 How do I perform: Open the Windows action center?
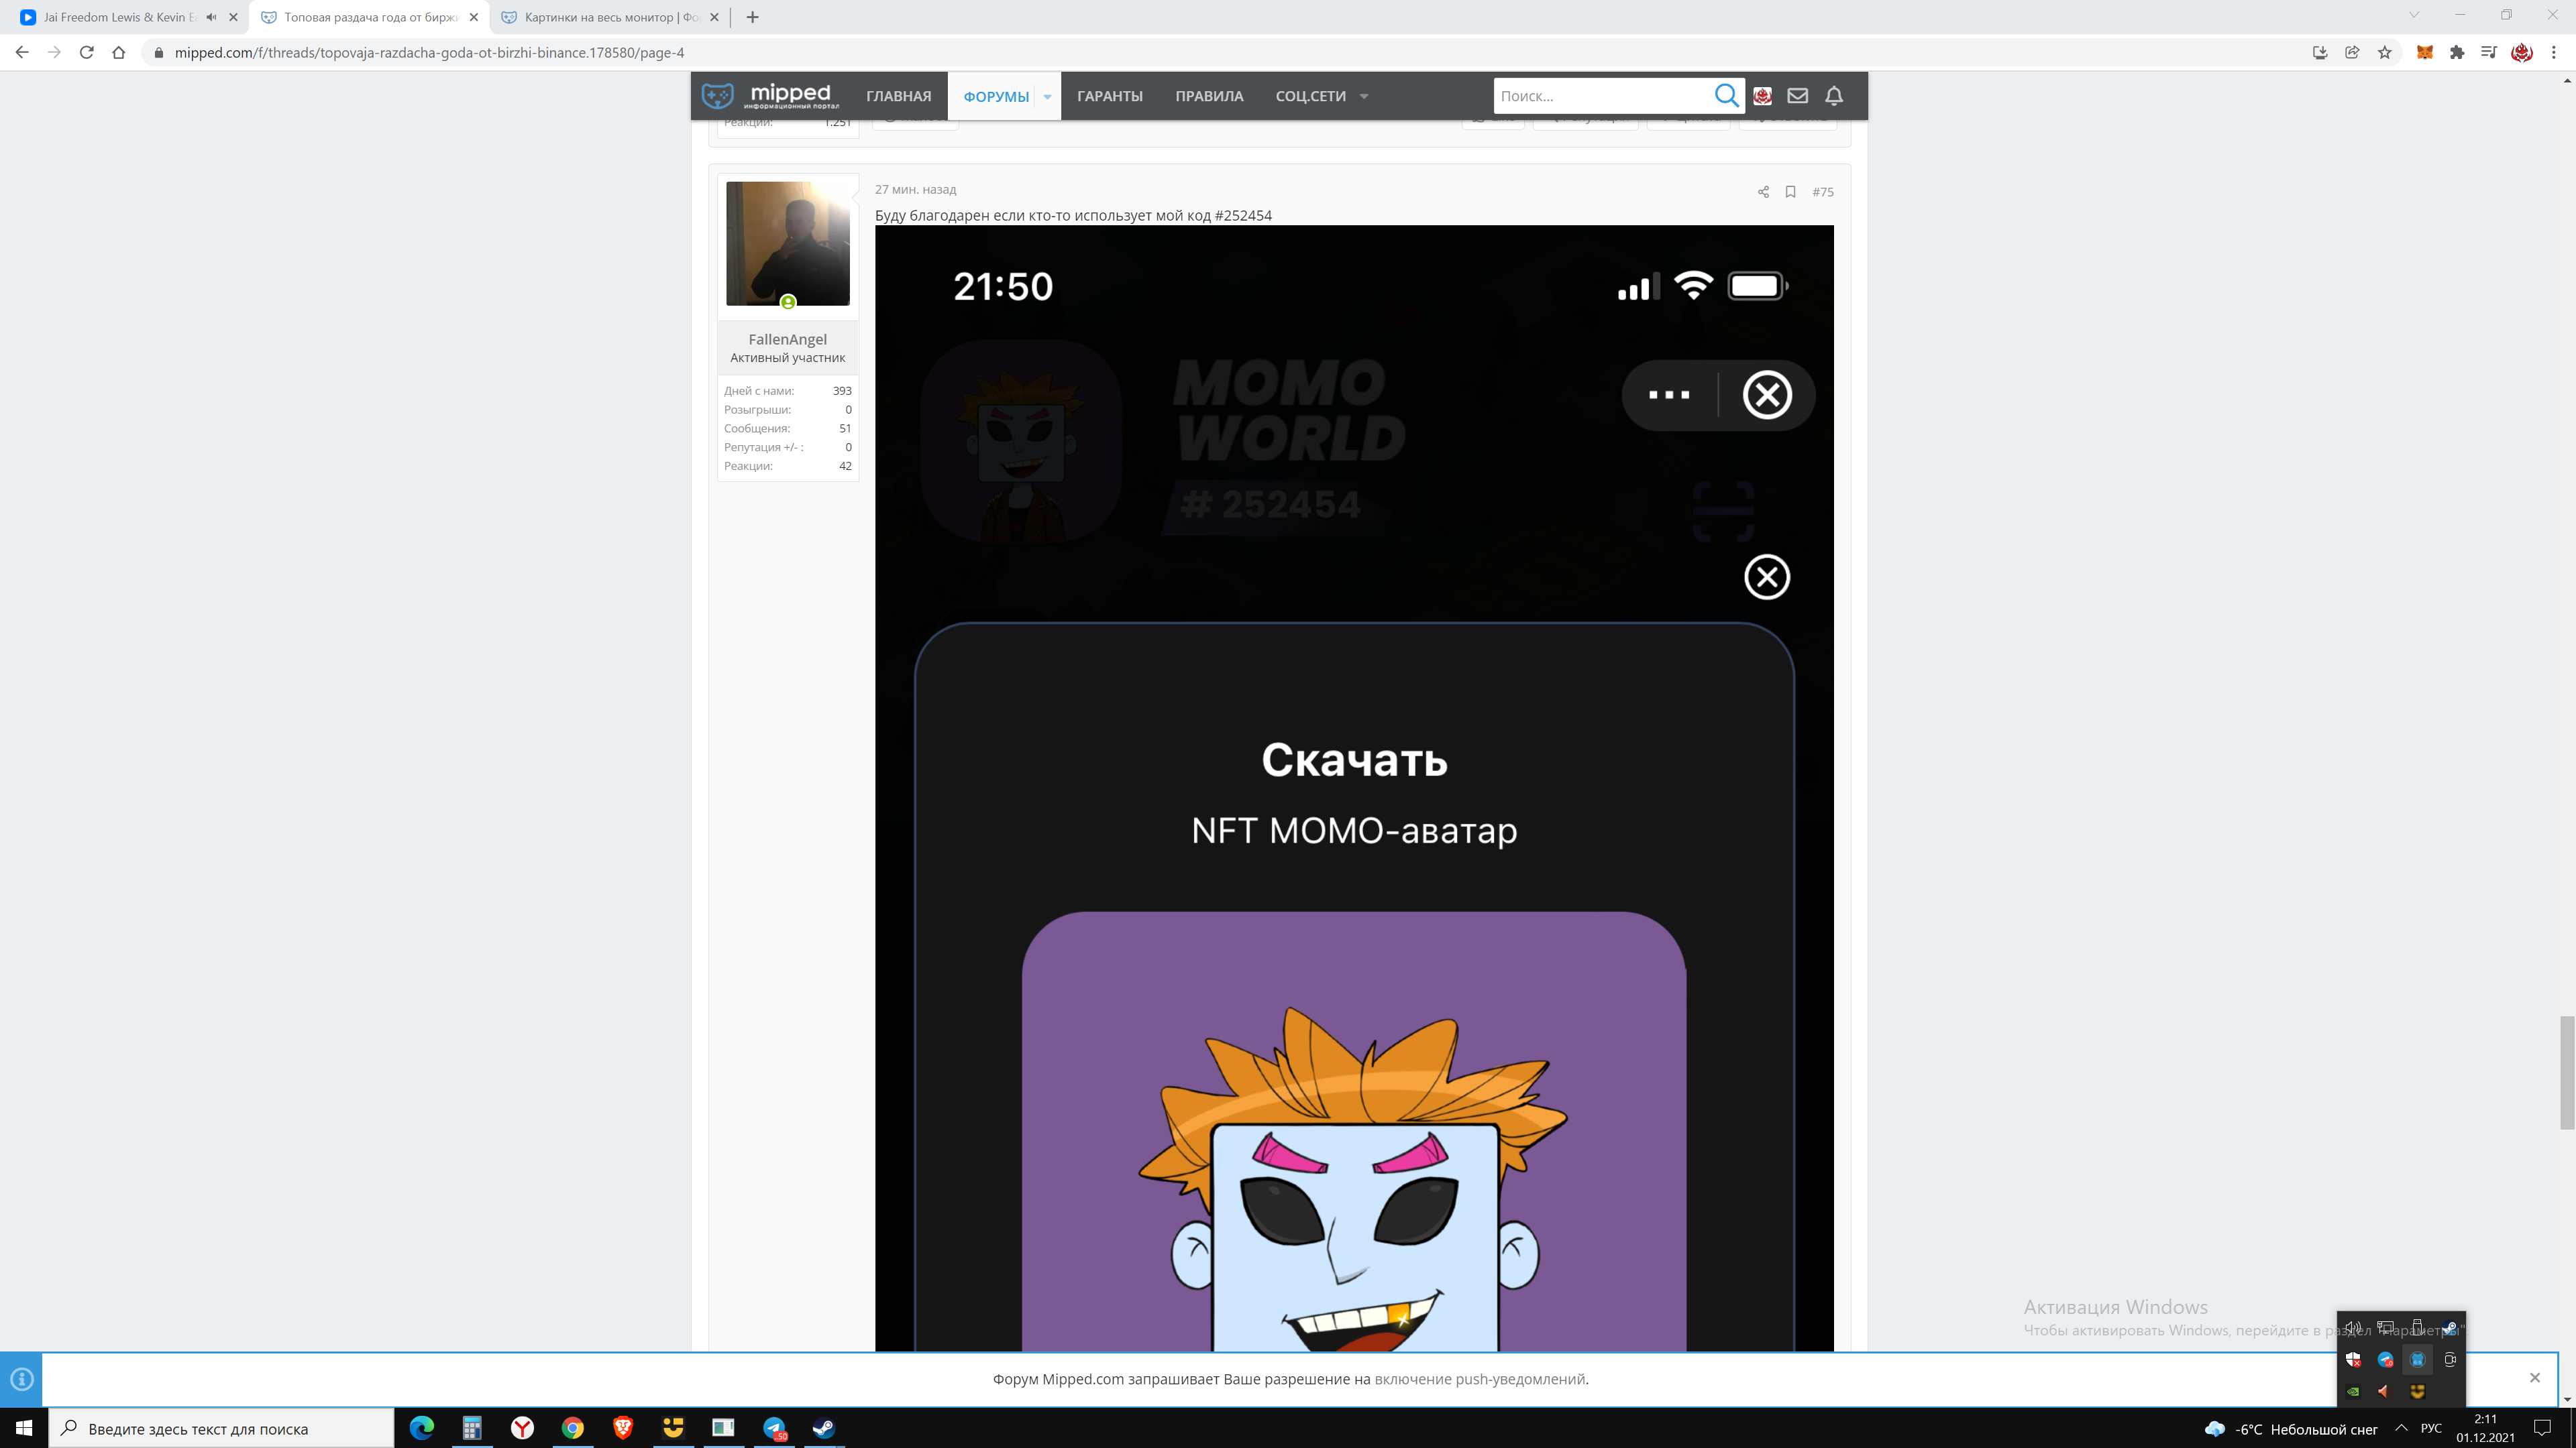[x=2543, y=1428]
